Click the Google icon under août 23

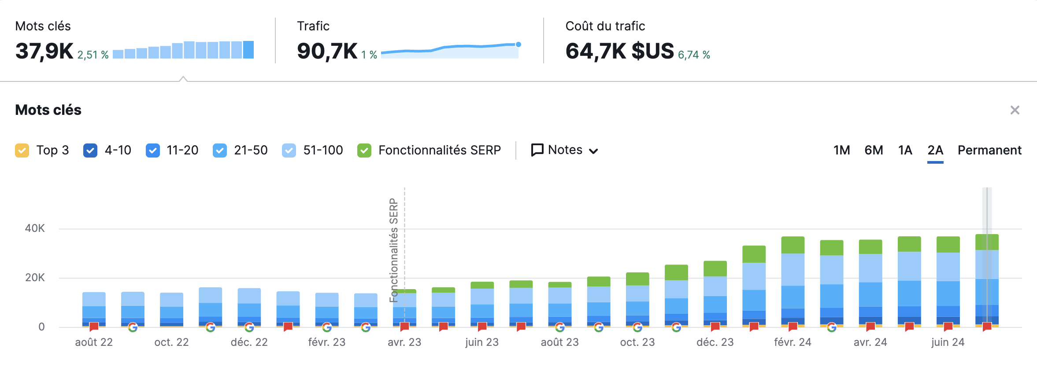click(560, 327)
